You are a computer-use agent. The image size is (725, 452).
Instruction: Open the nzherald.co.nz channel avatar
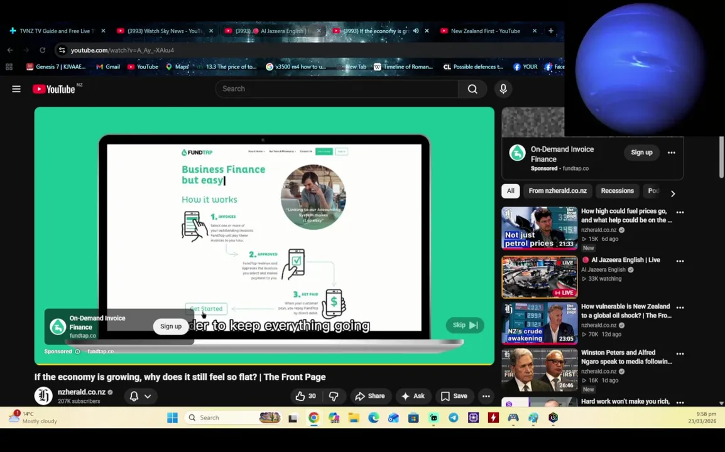(43, 396)
